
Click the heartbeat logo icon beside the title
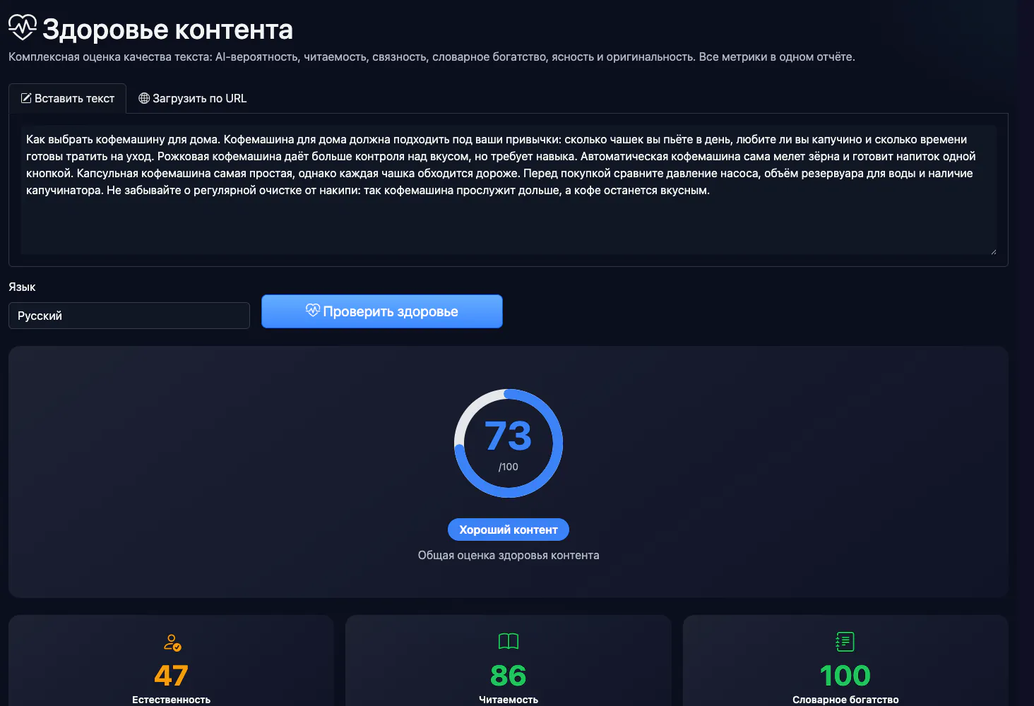point(23,28)
